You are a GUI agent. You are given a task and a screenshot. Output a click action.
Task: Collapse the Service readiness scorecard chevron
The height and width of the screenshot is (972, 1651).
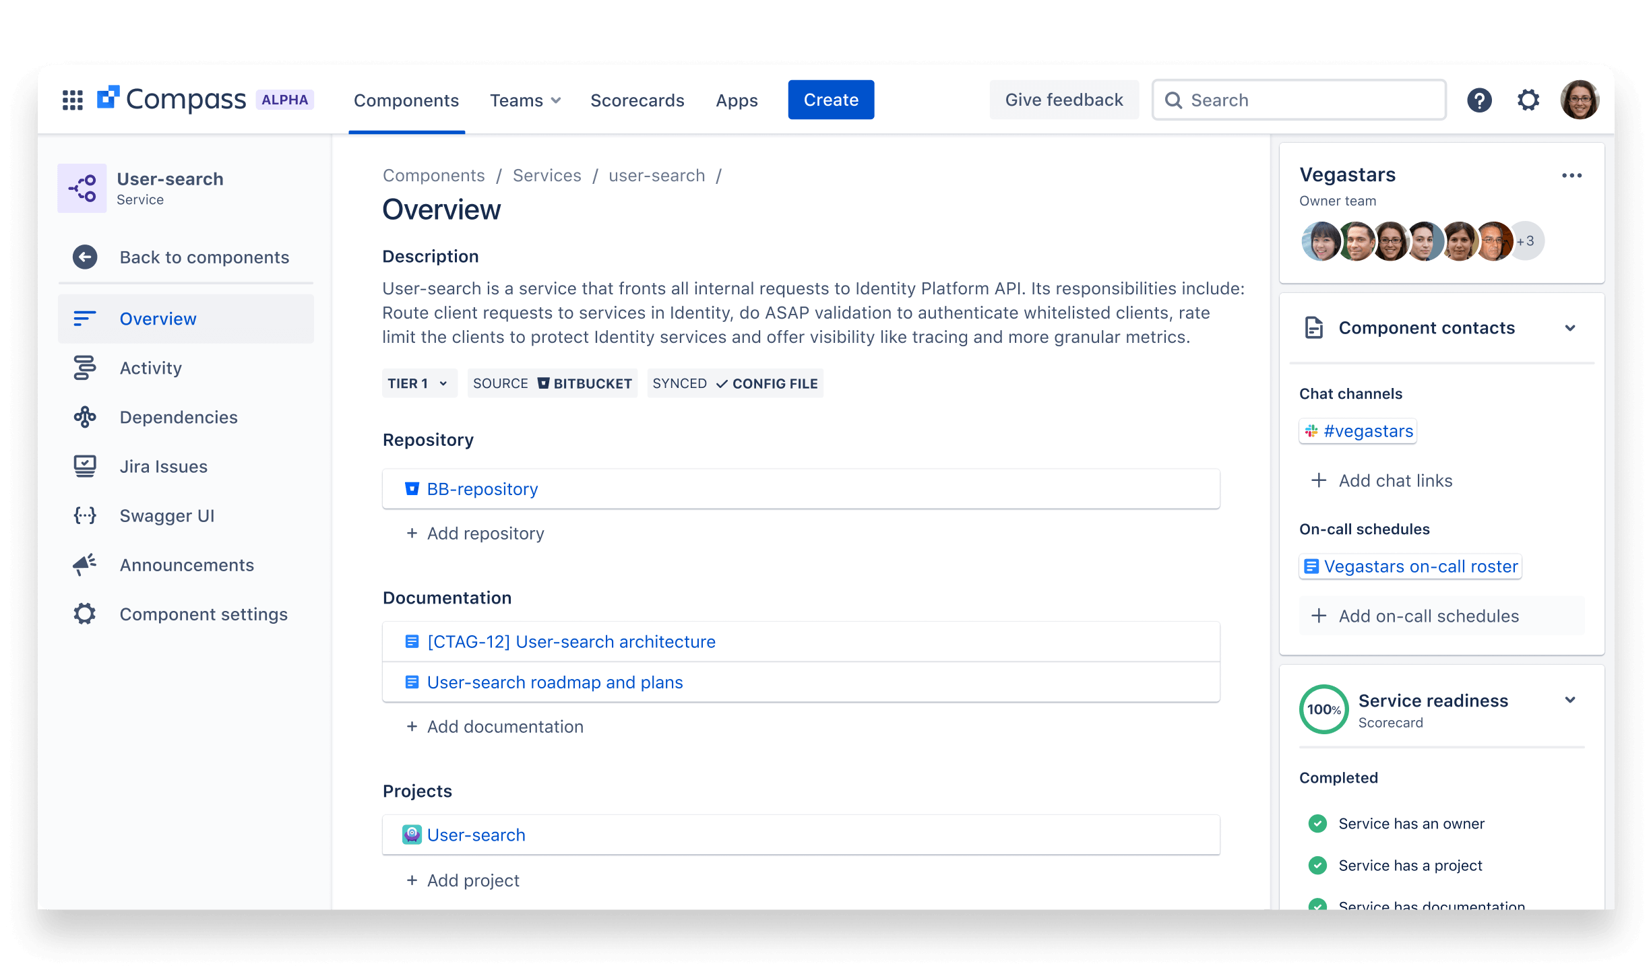1570,700
